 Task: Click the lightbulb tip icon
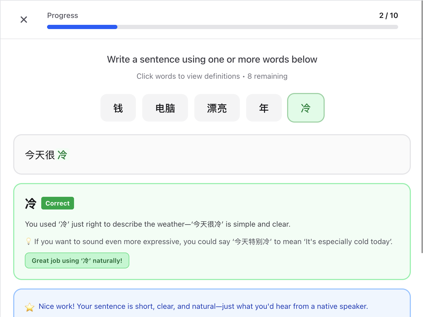29,241
